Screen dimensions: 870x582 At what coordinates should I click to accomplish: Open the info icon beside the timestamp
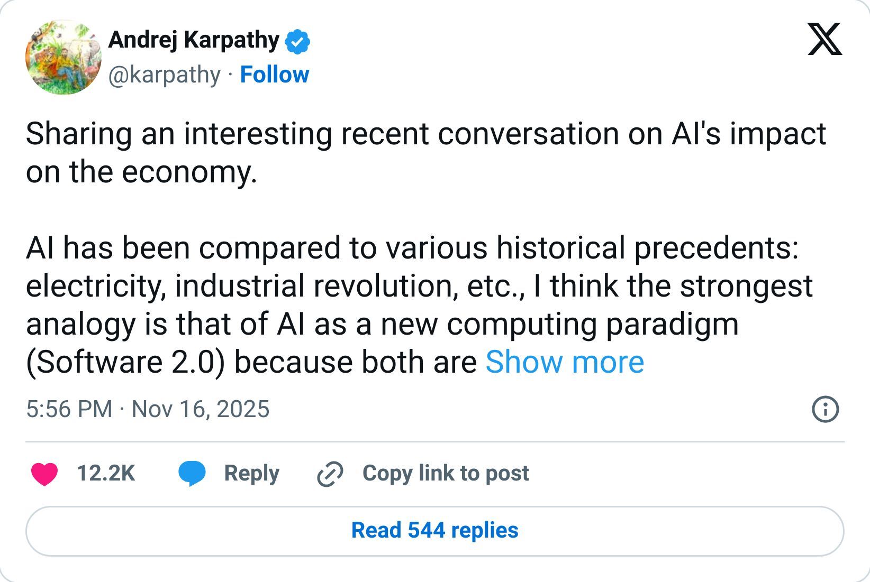[x=825, y=409]
